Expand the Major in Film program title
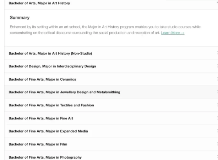This screenshot has height=160, width=218. click(38, 144)
